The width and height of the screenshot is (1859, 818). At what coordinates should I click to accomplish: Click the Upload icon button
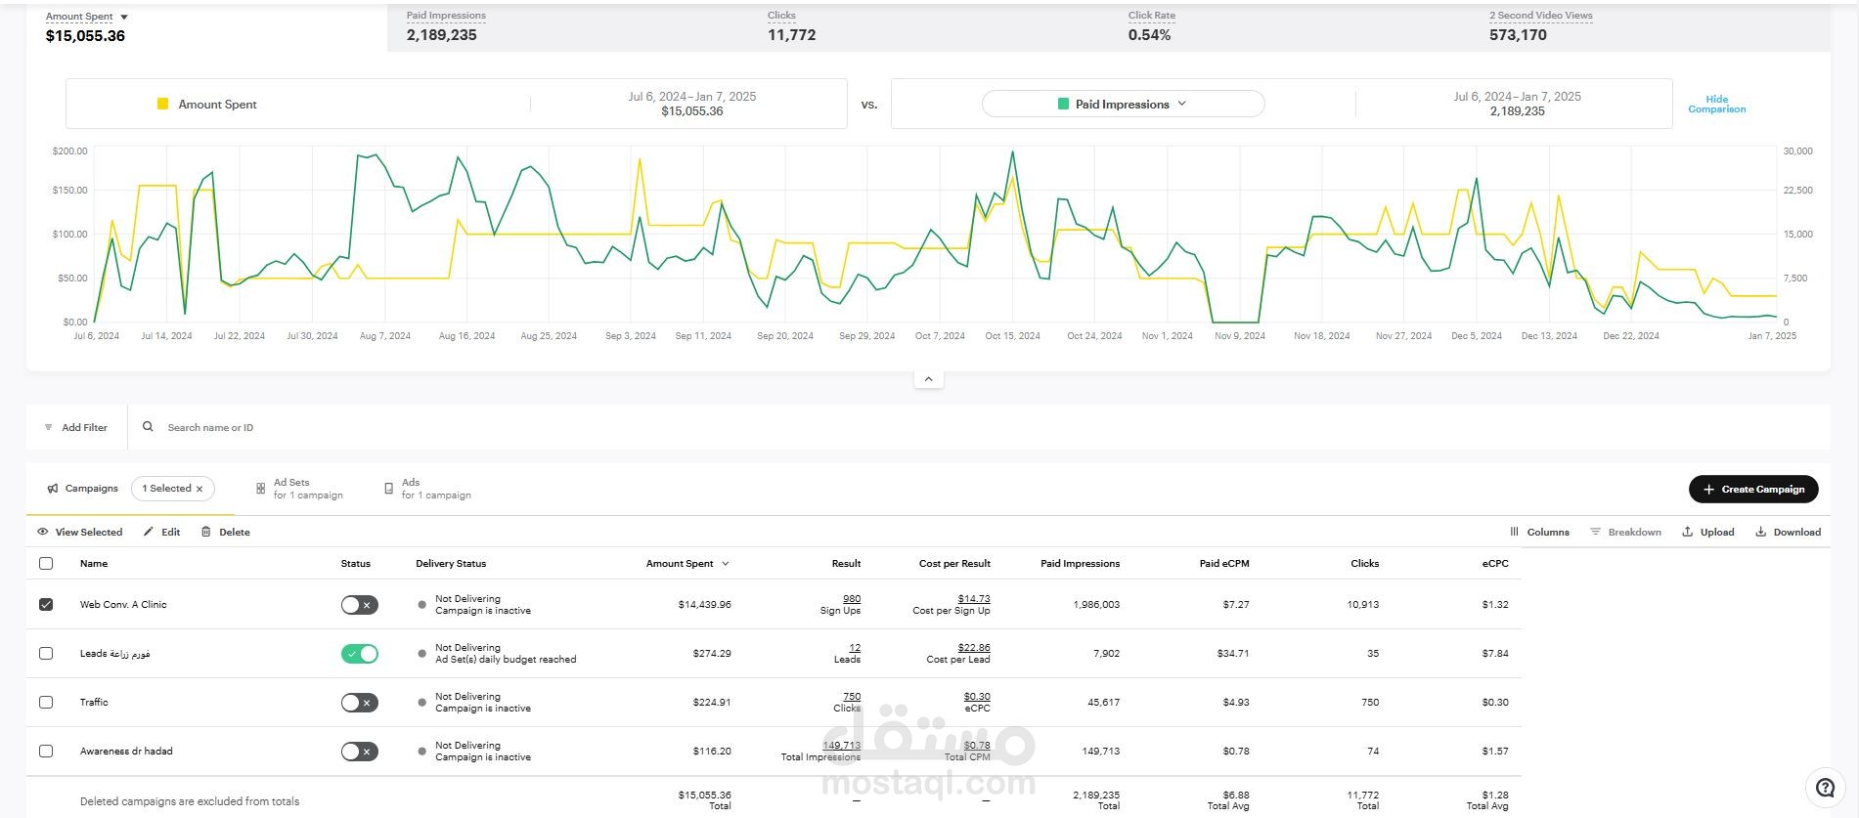click(1687, 532)
